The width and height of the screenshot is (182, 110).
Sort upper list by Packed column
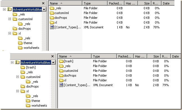click(x=116, y=3)
